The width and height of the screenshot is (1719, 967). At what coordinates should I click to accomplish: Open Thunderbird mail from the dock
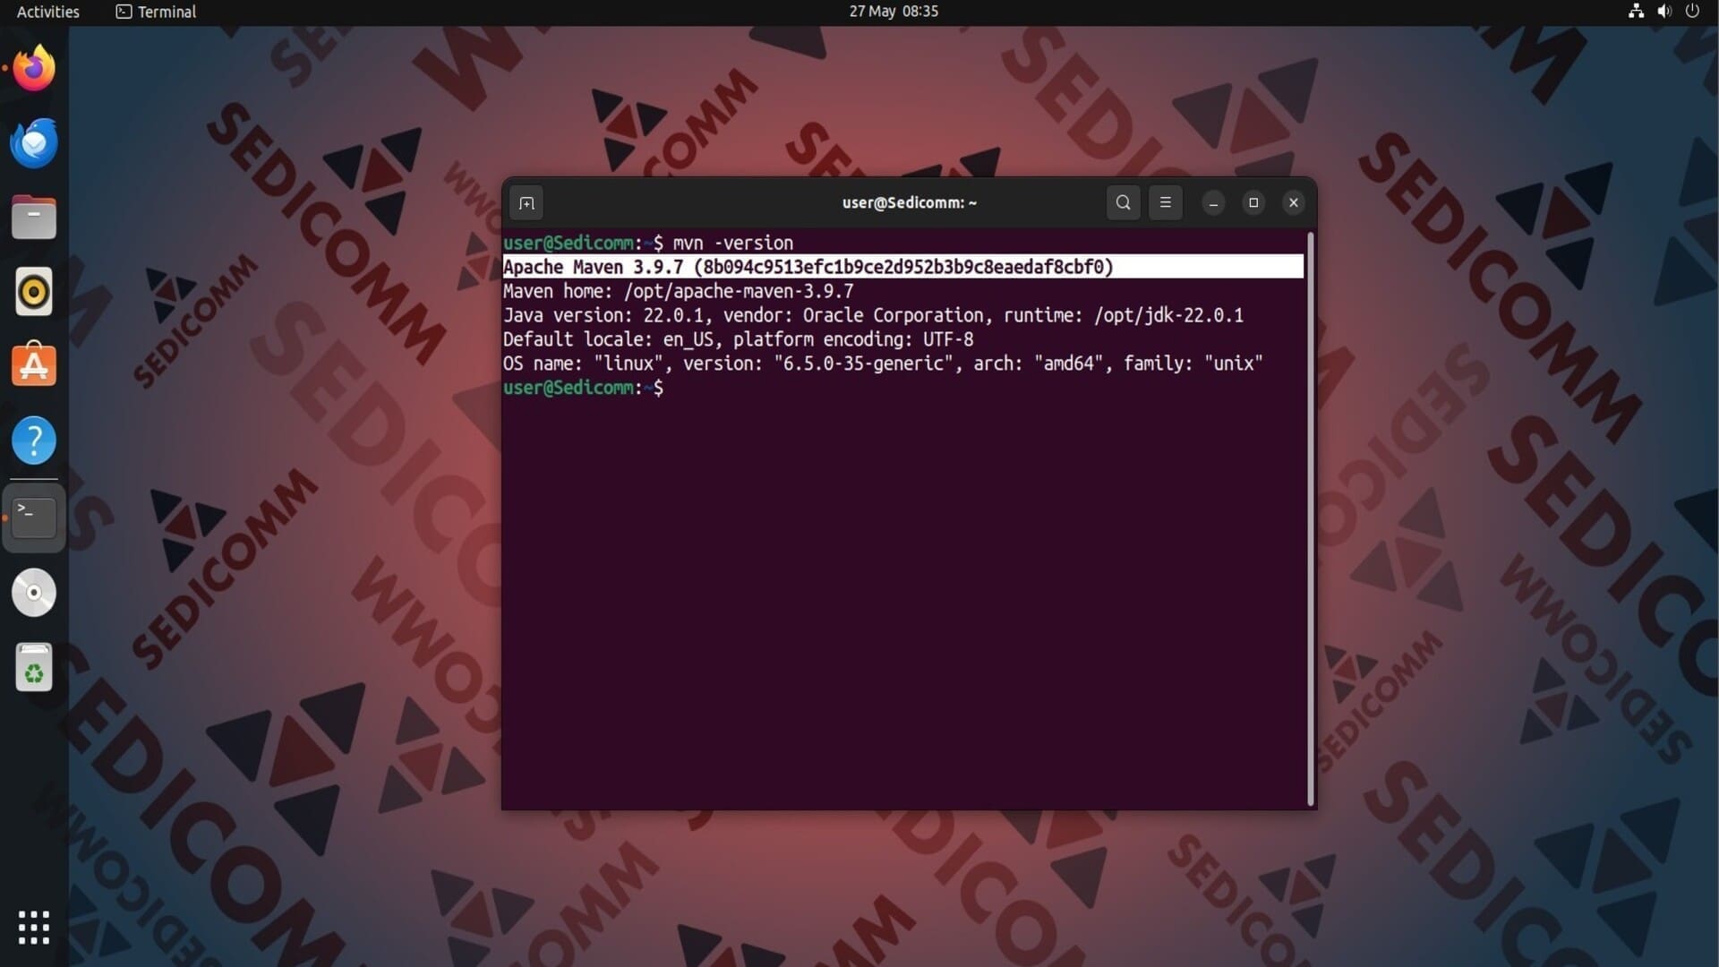click(x=34, y=143)
